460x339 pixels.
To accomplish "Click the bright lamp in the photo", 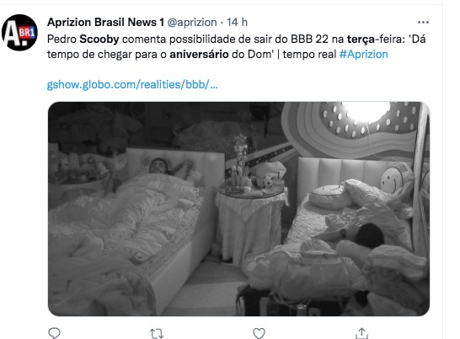I will click(366, 111).
